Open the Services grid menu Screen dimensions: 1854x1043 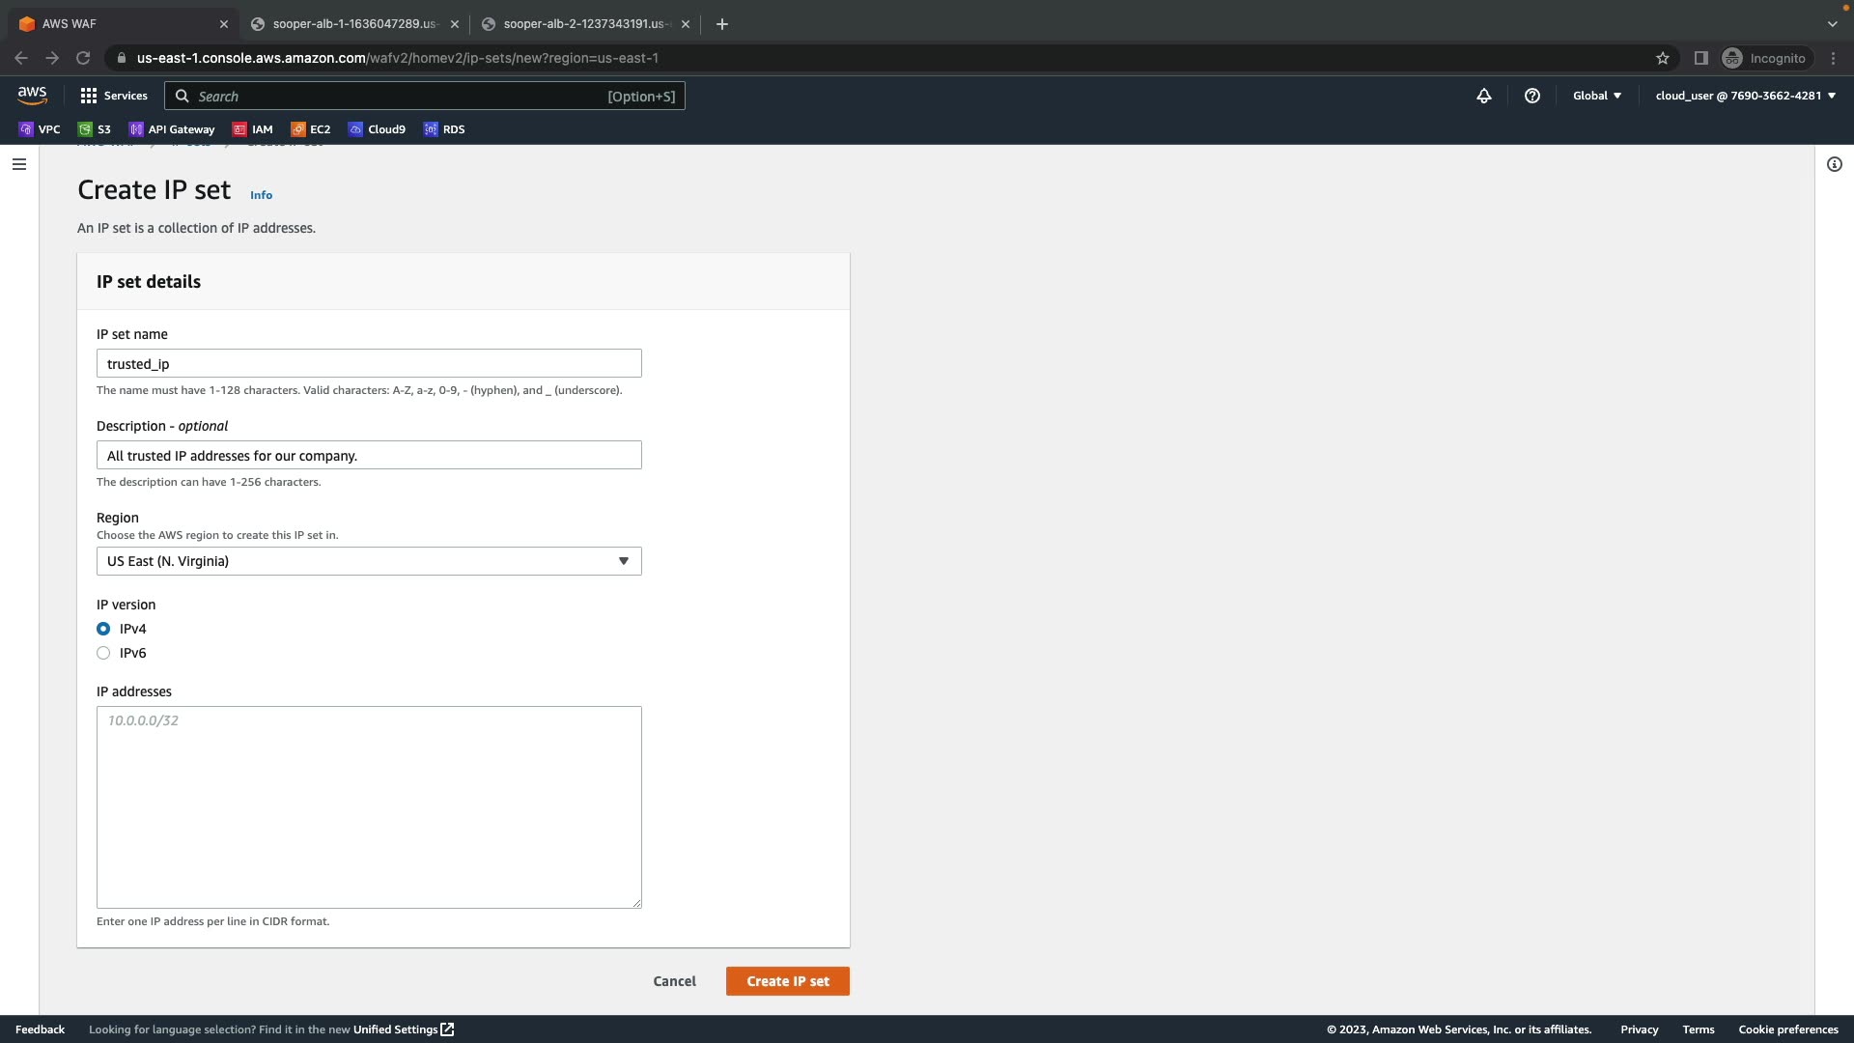pyautogui.click(x=114, y=96)
